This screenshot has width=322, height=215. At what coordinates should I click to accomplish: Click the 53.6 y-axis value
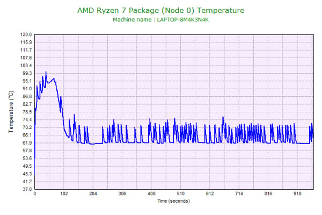(27, 159)
